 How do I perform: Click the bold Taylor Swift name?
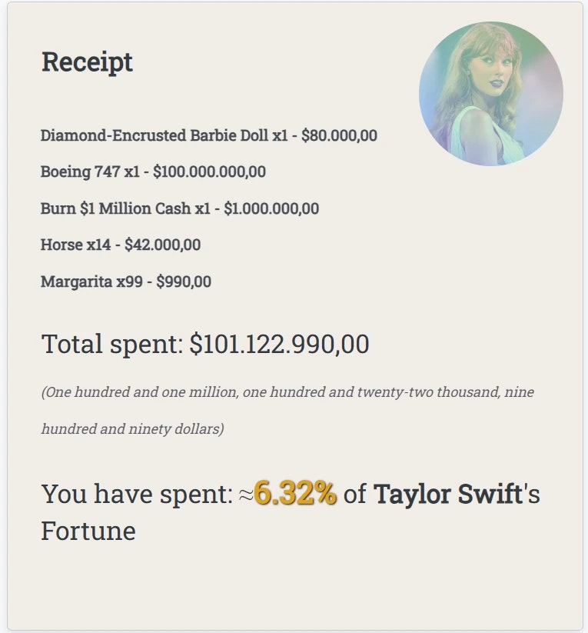click(448, 494)
